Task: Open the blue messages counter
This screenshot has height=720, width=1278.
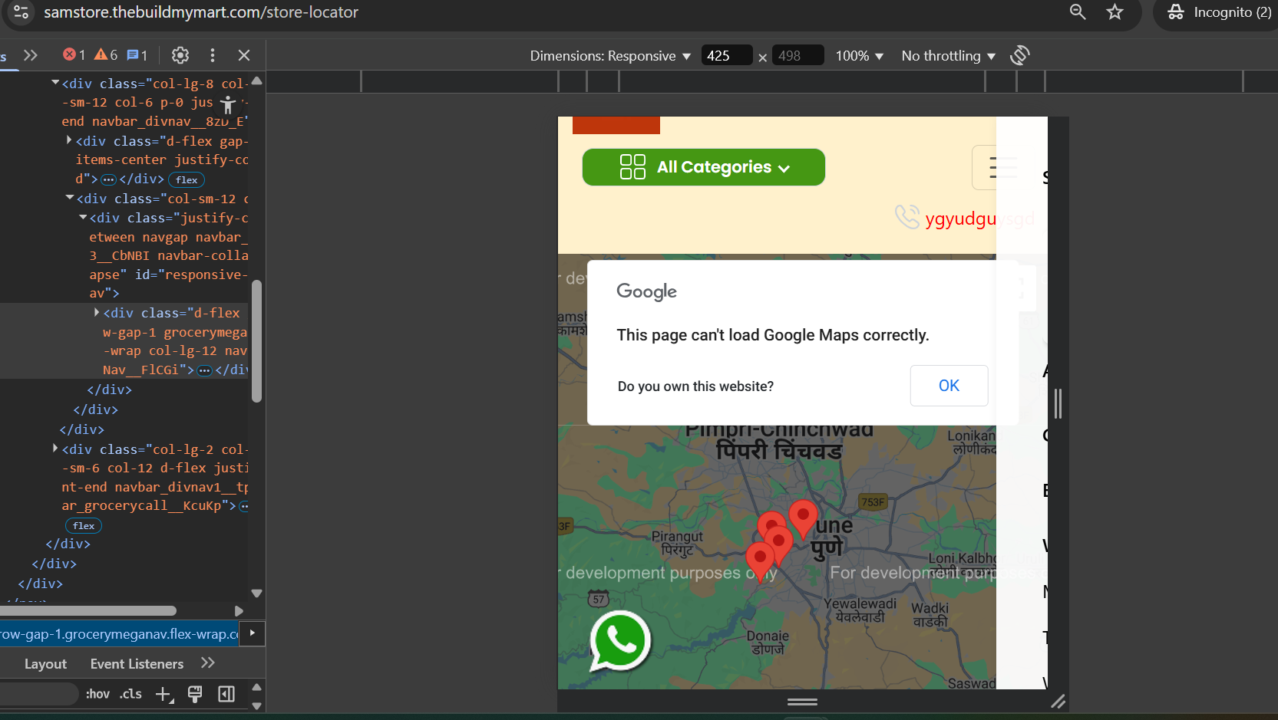Action: [x=137, y=55]
